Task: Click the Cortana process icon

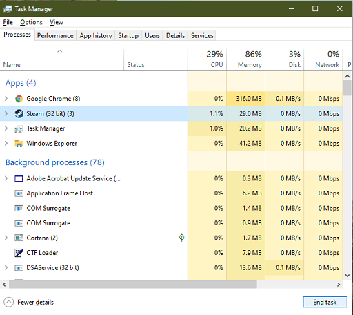Action: coord(19,238)
